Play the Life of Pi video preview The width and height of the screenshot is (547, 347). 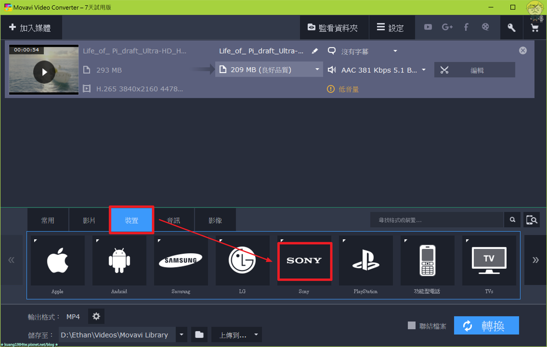pos(44,72)
